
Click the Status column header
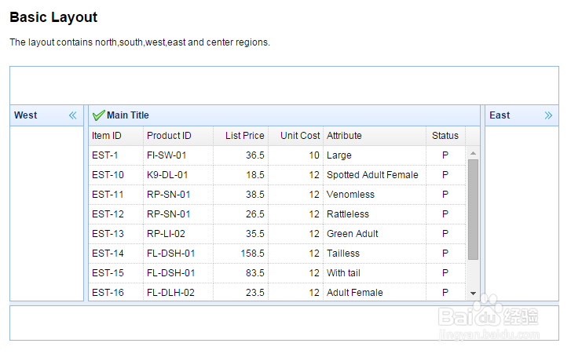coord(445,136)
